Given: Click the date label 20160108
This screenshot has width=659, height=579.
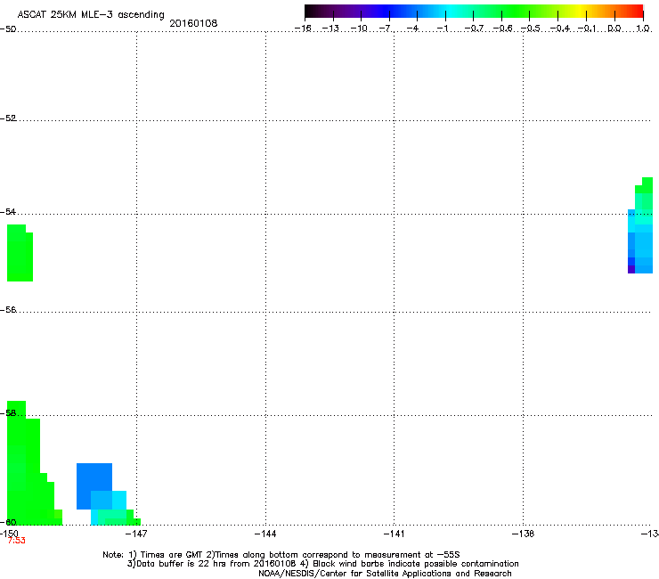Looking at the screenshot, I should 193,23.
